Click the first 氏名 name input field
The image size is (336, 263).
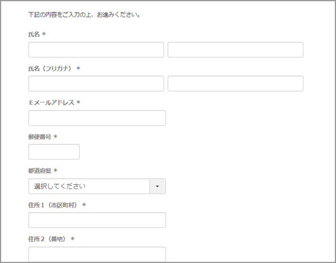(96, 50)
